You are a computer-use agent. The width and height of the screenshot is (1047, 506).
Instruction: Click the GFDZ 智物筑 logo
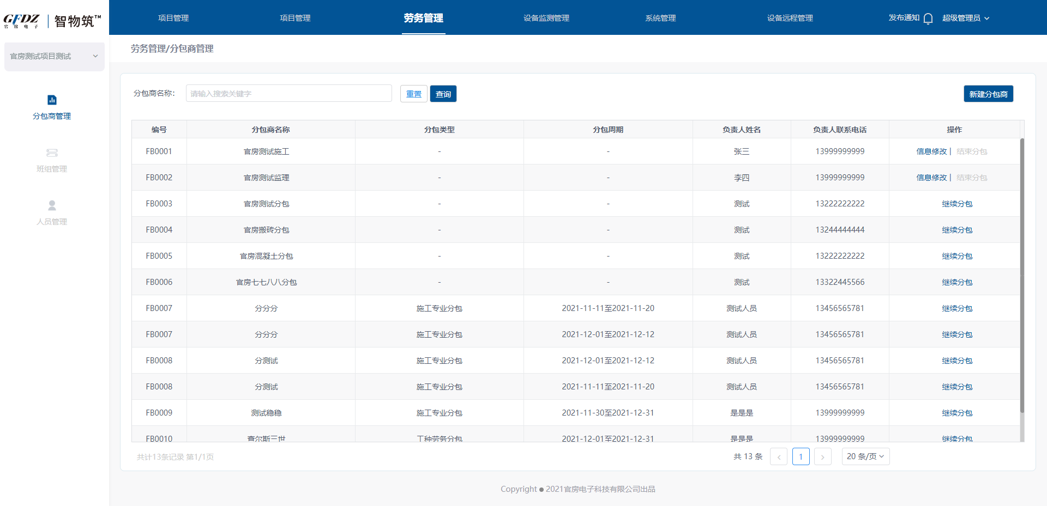52,21
